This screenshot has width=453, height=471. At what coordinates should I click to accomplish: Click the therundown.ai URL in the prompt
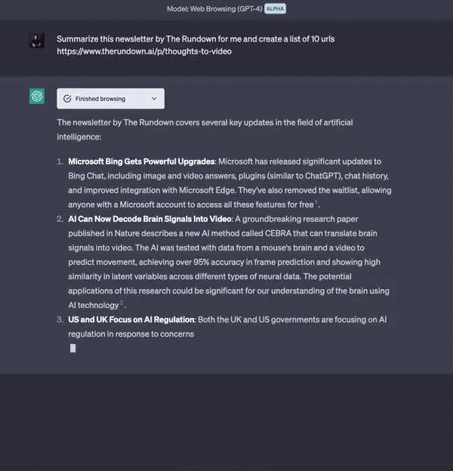coord(144,51)
